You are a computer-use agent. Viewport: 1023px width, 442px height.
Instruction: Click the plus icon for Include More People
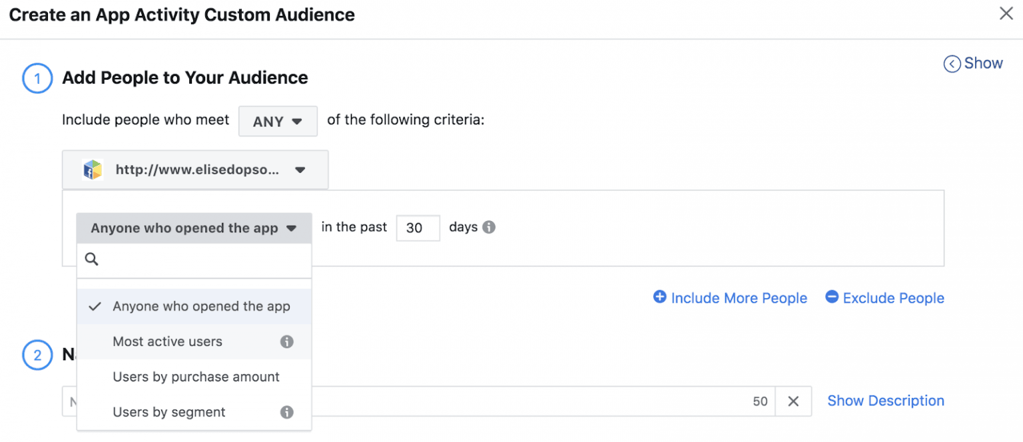click(659, 298)
